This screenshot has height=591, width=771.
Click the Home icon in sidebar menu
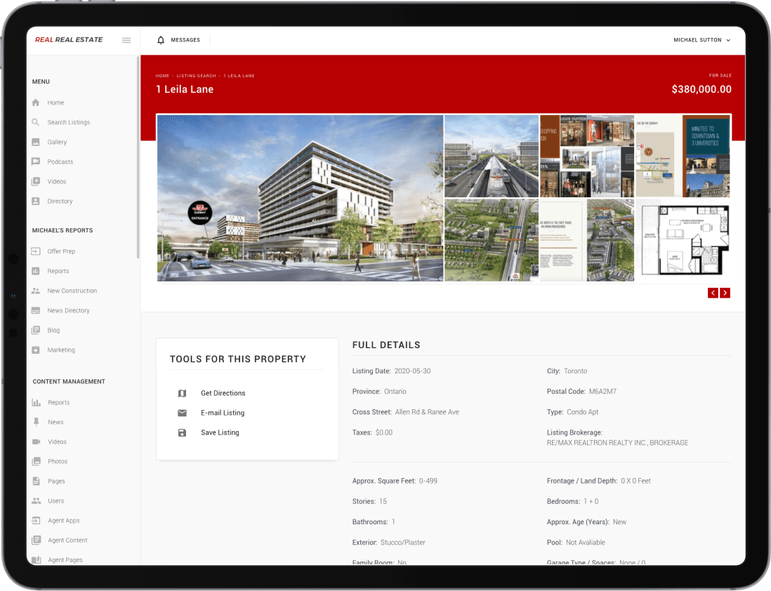(x=36, y=102)
